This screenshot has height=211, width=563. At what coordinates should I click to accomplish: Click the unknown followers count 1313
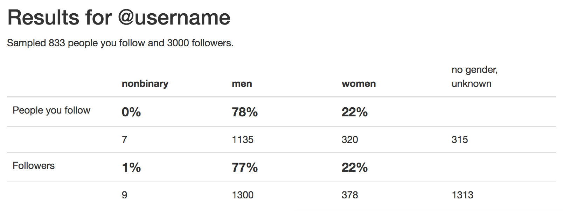[463, 195]
